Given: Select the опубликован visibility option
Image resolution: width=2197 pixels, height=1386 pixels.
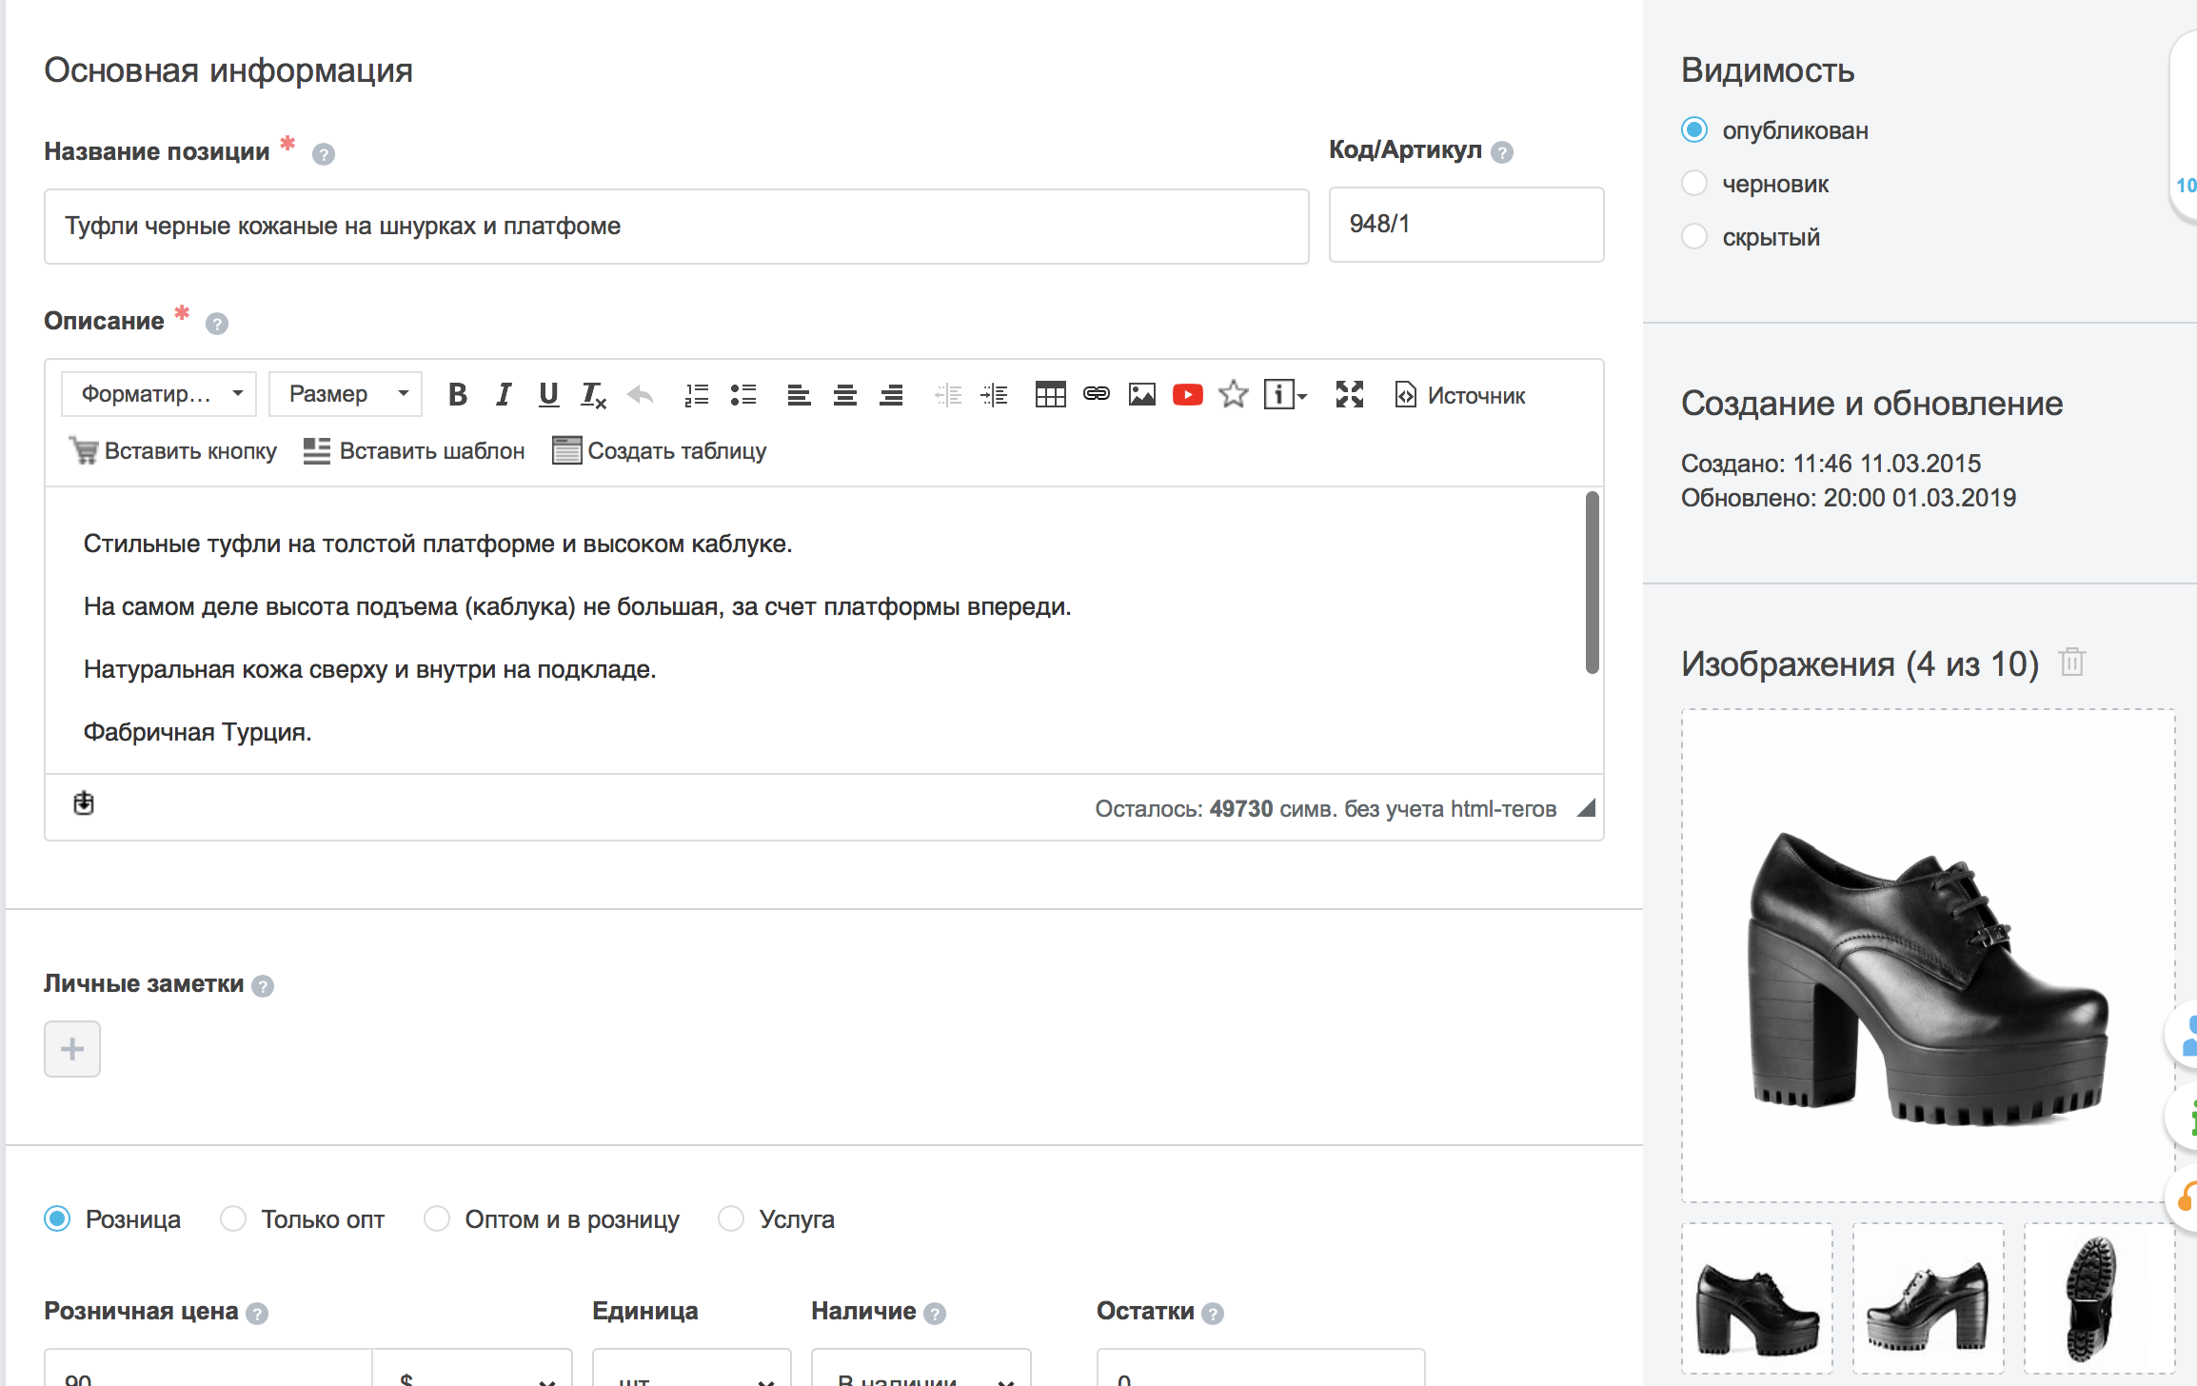Looking at the screenshot, I should click(1694, 129).
